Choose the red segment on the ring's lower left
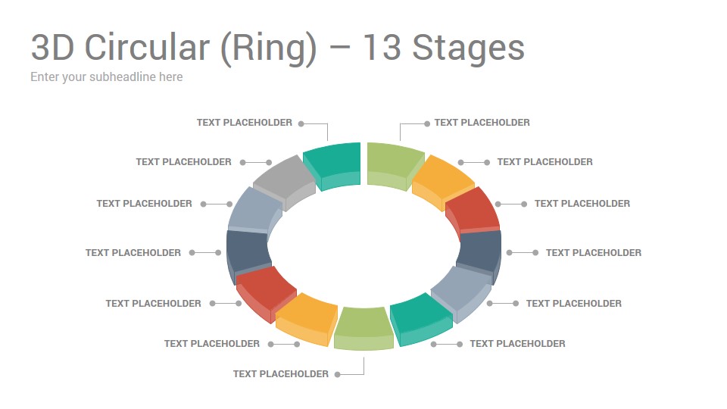The width and height of the screenshot is (727, 409). [266, 294]
